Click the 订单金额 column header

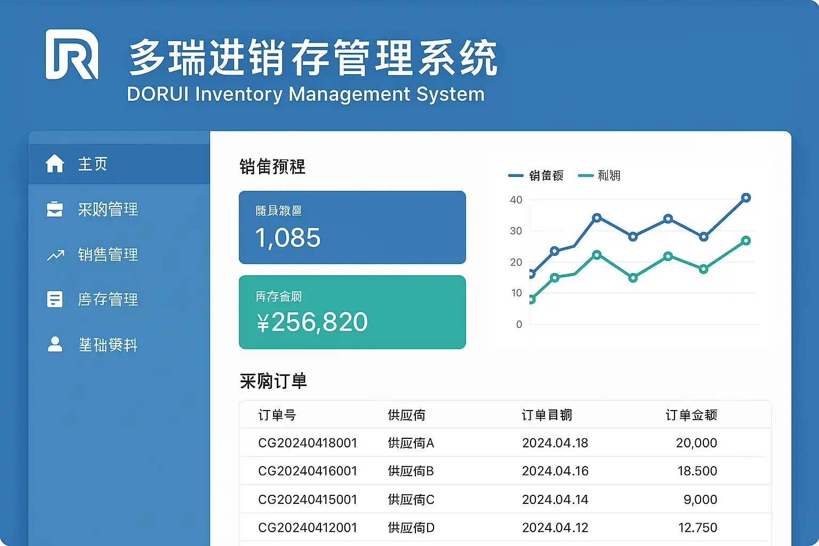[691, 415]
